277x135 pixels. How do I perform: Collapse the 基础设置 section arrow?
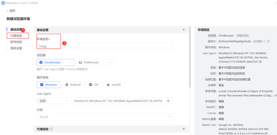point(184,30)
